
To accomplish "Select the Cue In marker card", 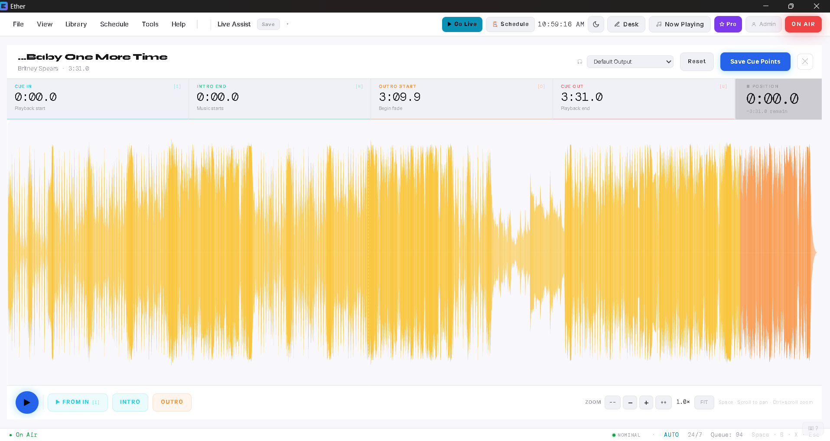I will [x=98, y=99].
